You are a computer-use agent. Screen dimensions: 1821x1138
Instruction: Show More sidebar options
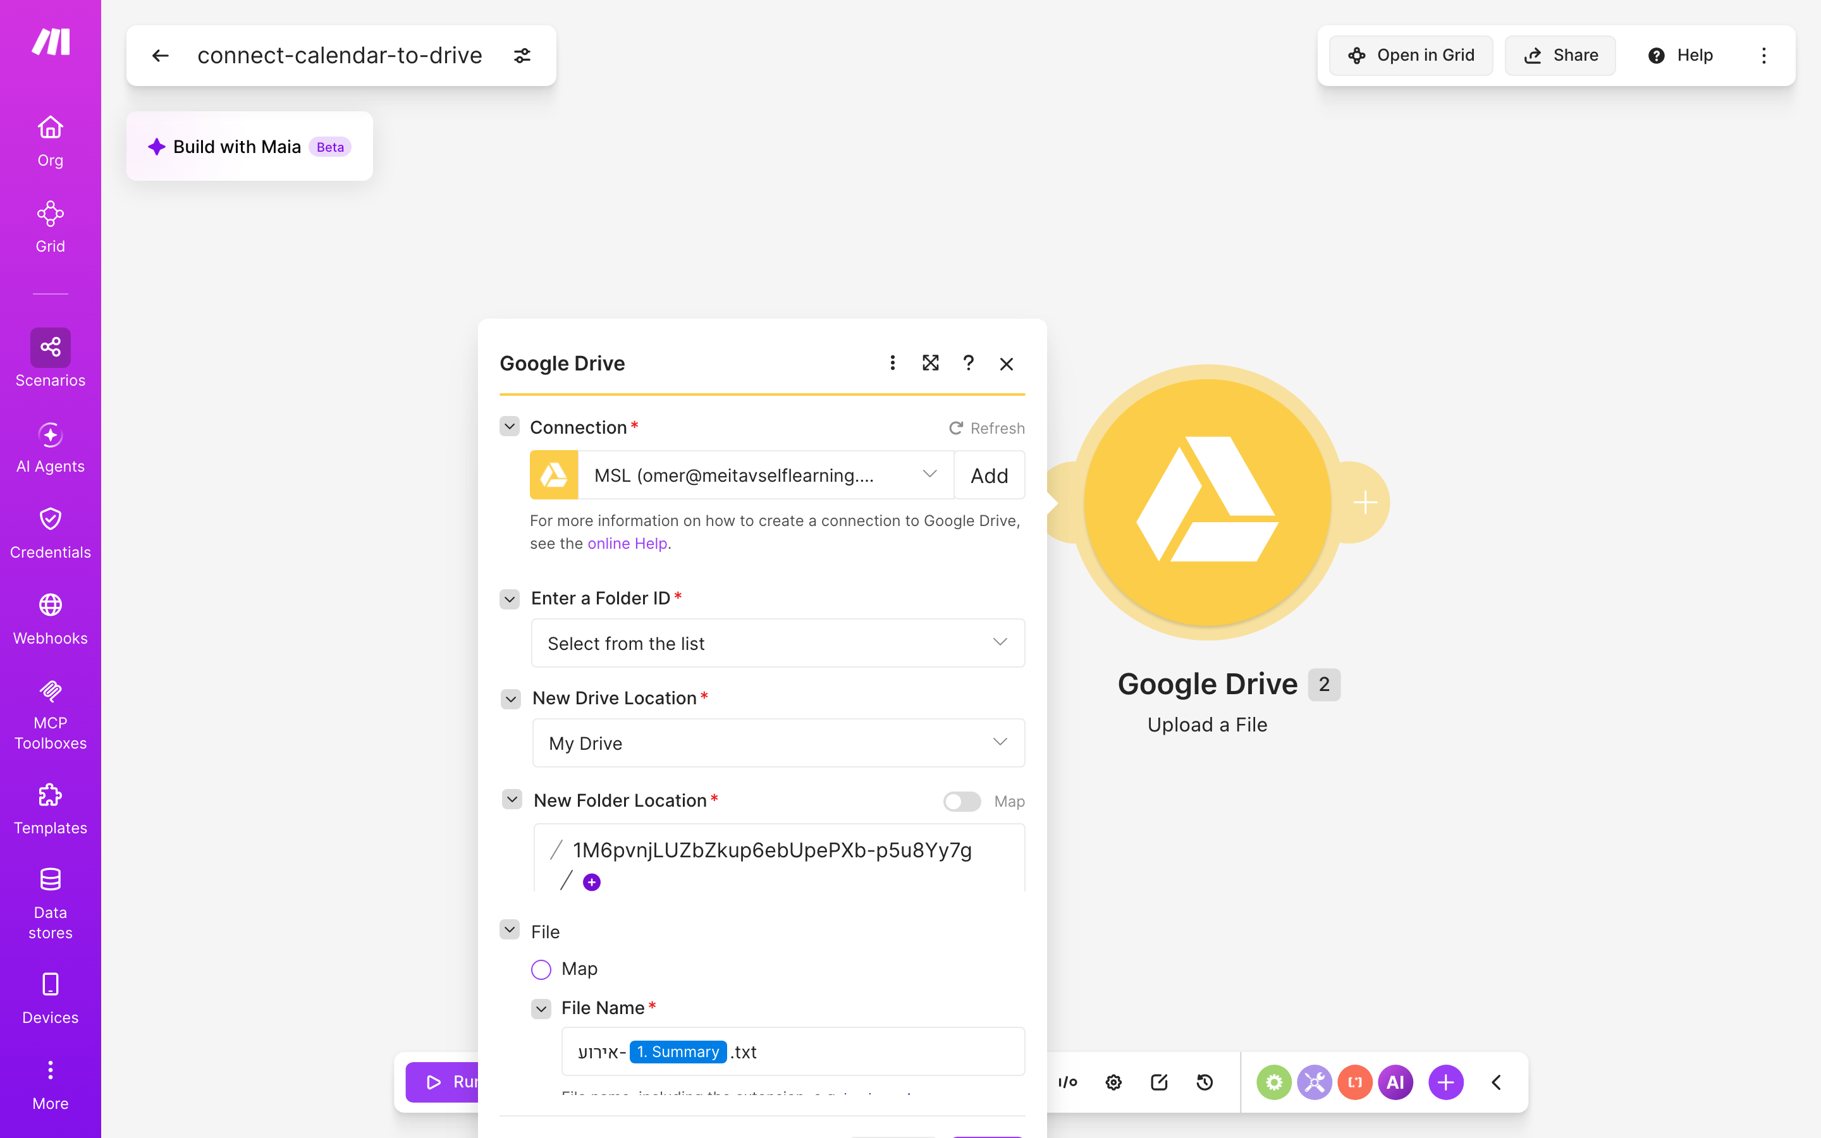(51, 1084)
